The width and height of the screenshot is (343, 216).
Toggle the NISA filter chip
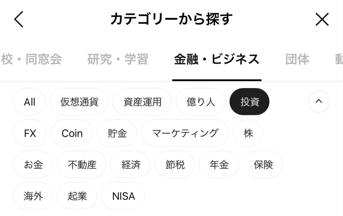[123, 196]
